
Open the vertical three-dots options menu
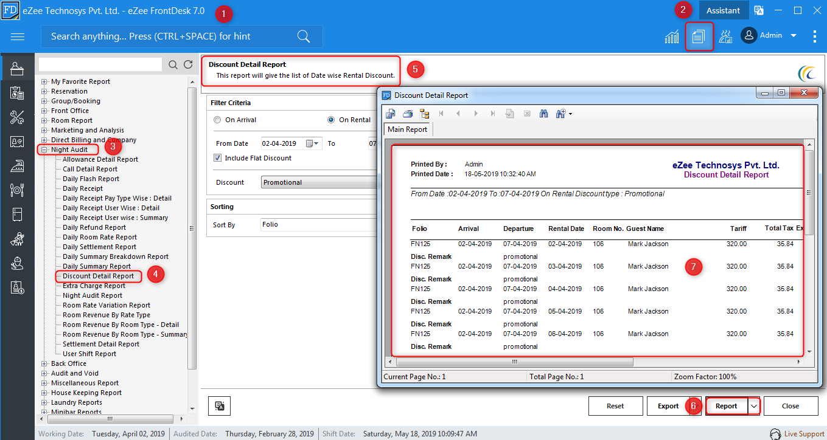click(814, 36)
